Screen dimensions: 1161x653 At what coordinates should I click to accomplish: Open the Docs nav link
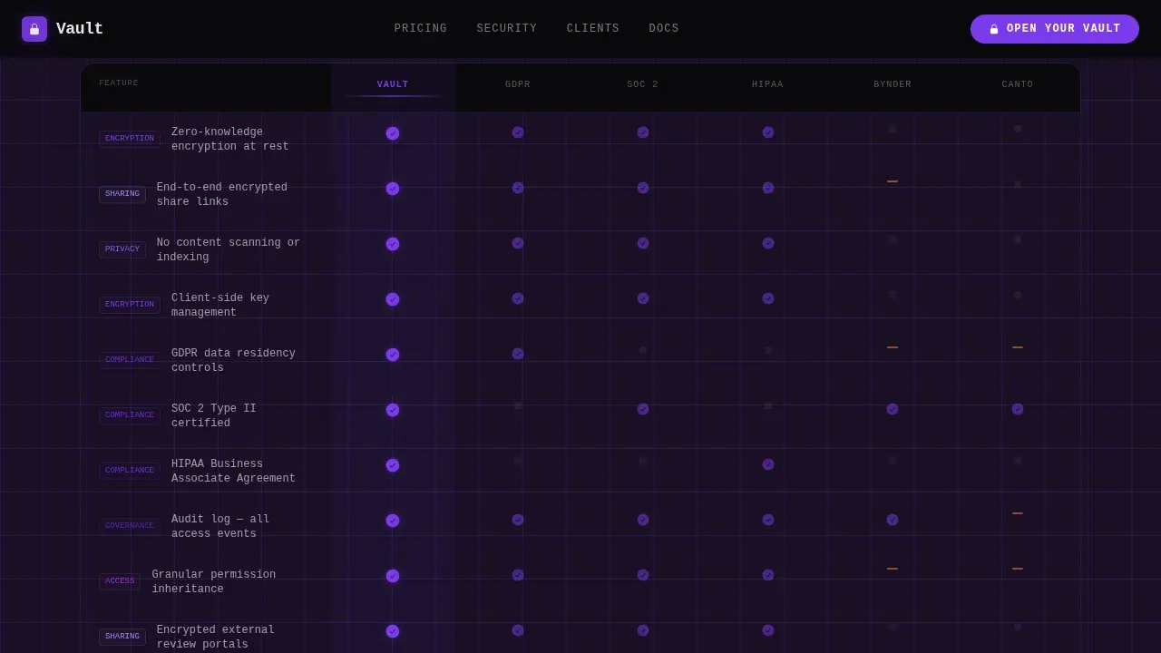click(x=664, y=29)
